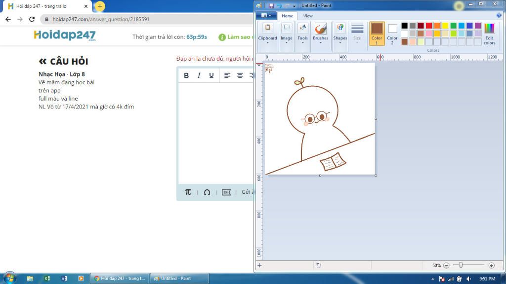Open the media player taskbar icon
This screenshot has height=284, width=506.
[81, 279]
